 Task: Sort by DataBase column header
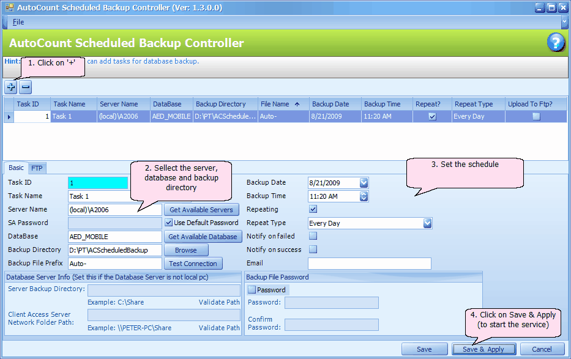pos(171,104)
